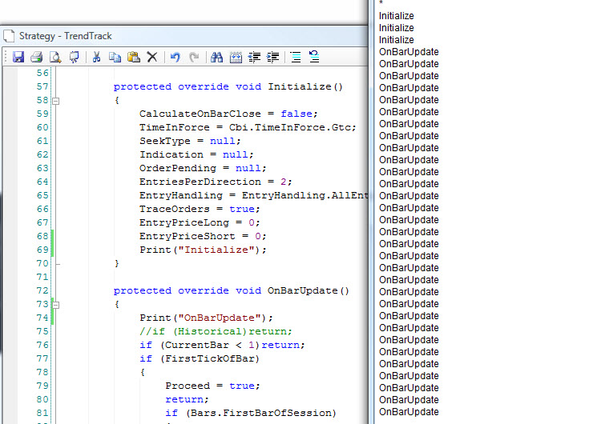601x424 pixels.
Task: Click the EntryHandling assignment line
Action: click(253, 195)
